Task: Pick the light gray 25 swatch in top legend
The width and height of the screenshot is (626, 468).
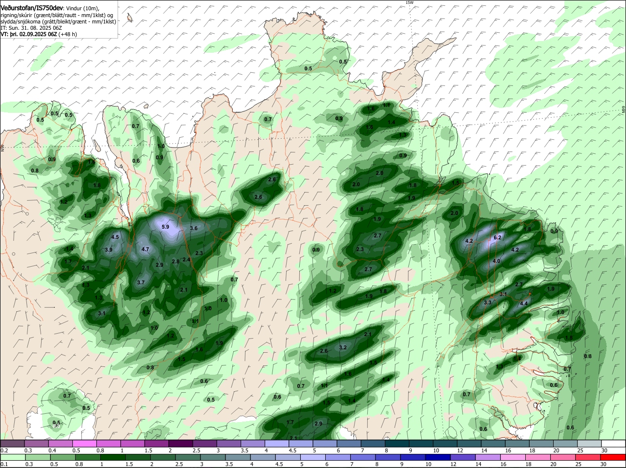Action: click(x=589, y=444)
